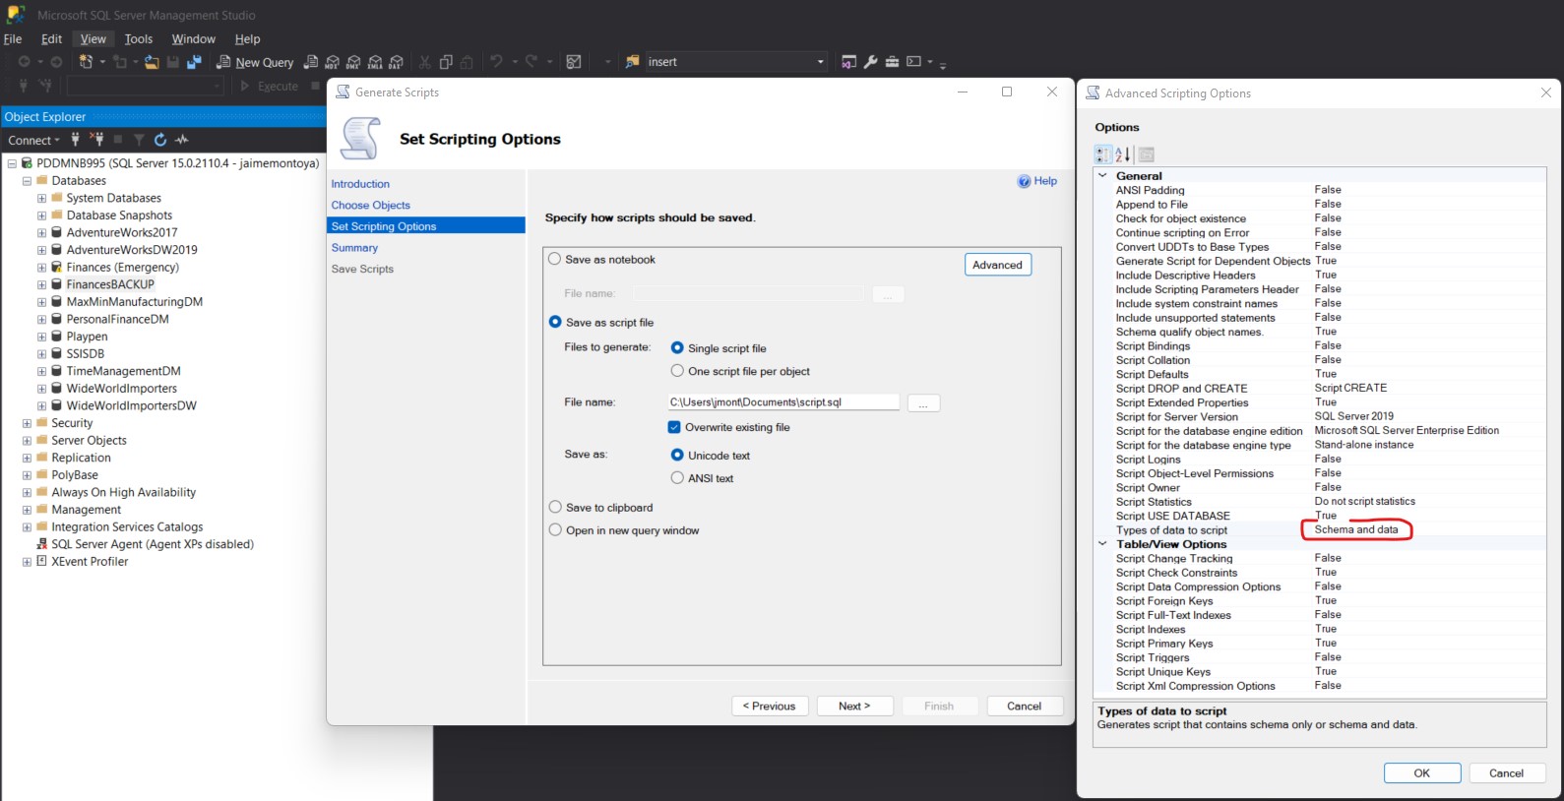This screenshot has height=801, width=1564.
Task: Refresh the Object Explorer tree
Action: click(x=160, y=140)
